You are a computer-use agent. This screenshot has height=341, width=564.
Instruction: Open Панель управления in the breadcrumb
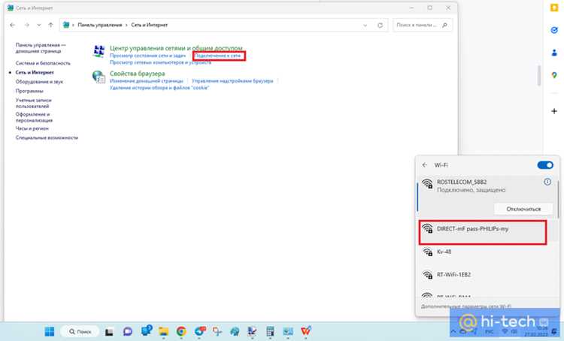(99, 25)
